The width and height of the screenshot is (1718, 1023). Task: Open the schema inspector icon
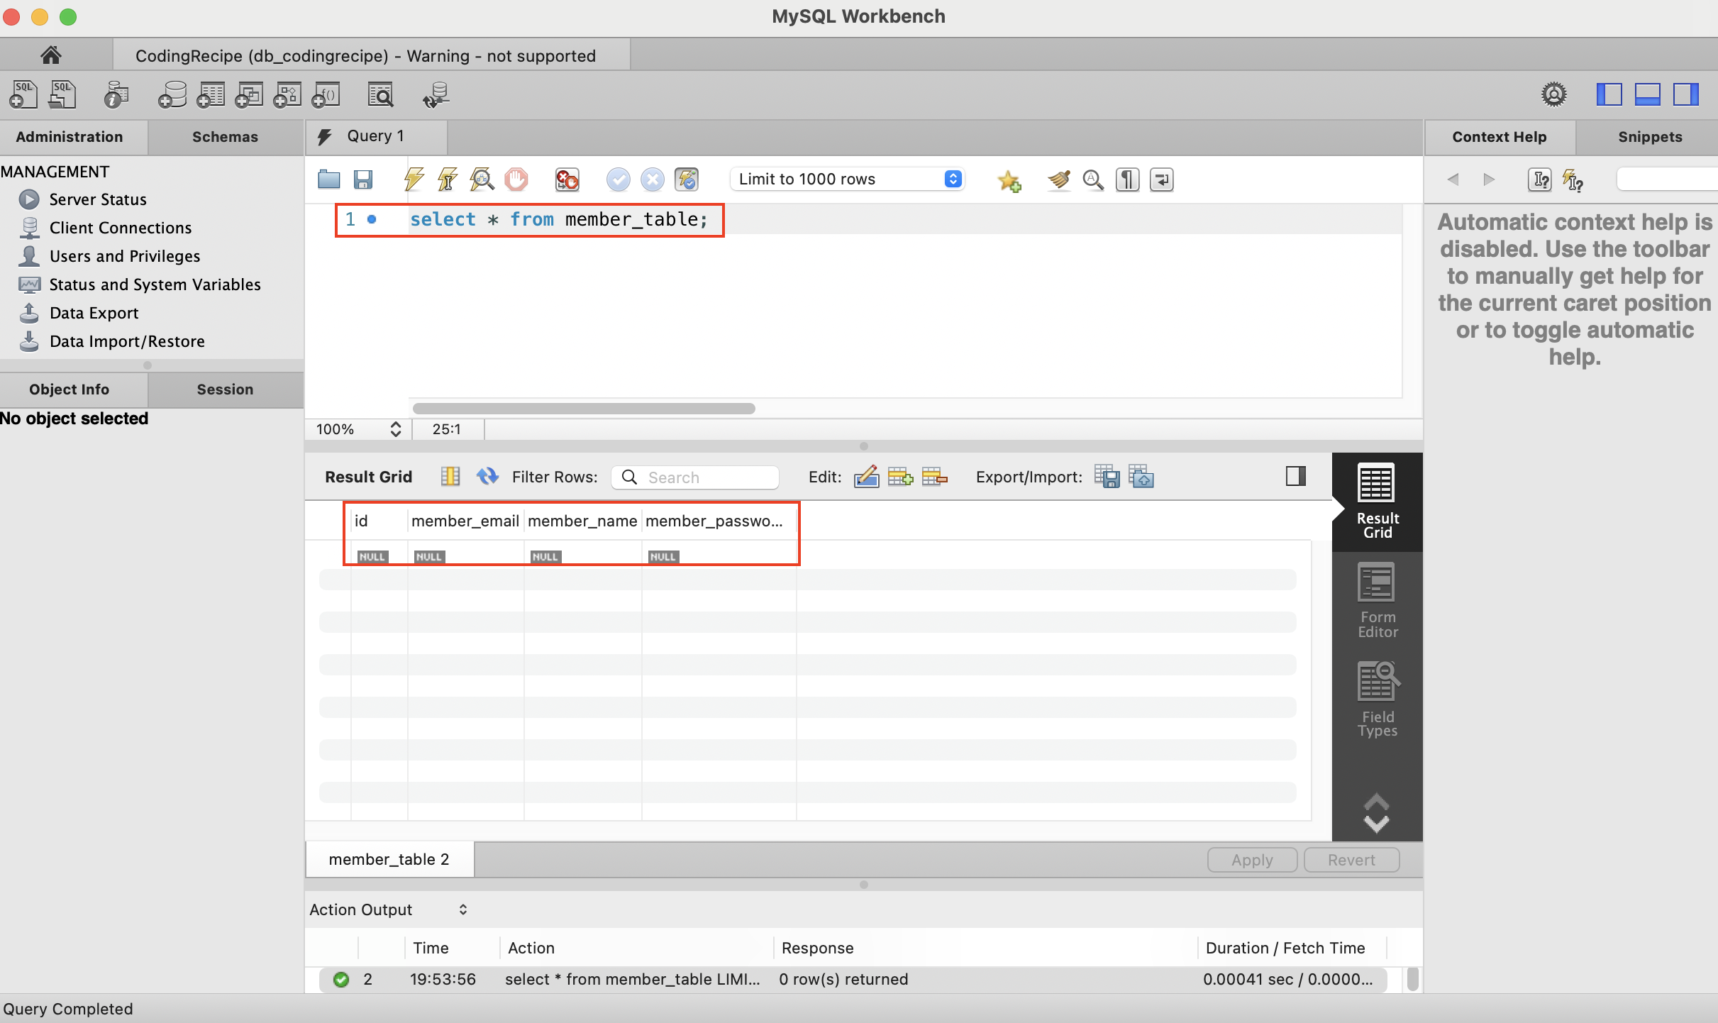coord(116,94)
